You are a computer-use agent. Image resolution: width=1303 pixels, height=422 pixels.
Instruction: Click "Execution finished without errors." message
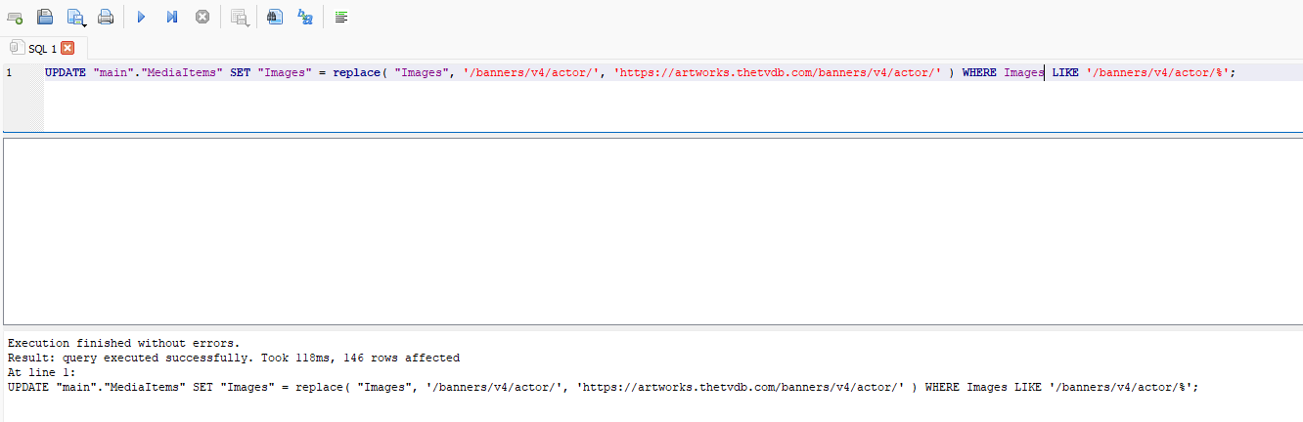(123, 344)
